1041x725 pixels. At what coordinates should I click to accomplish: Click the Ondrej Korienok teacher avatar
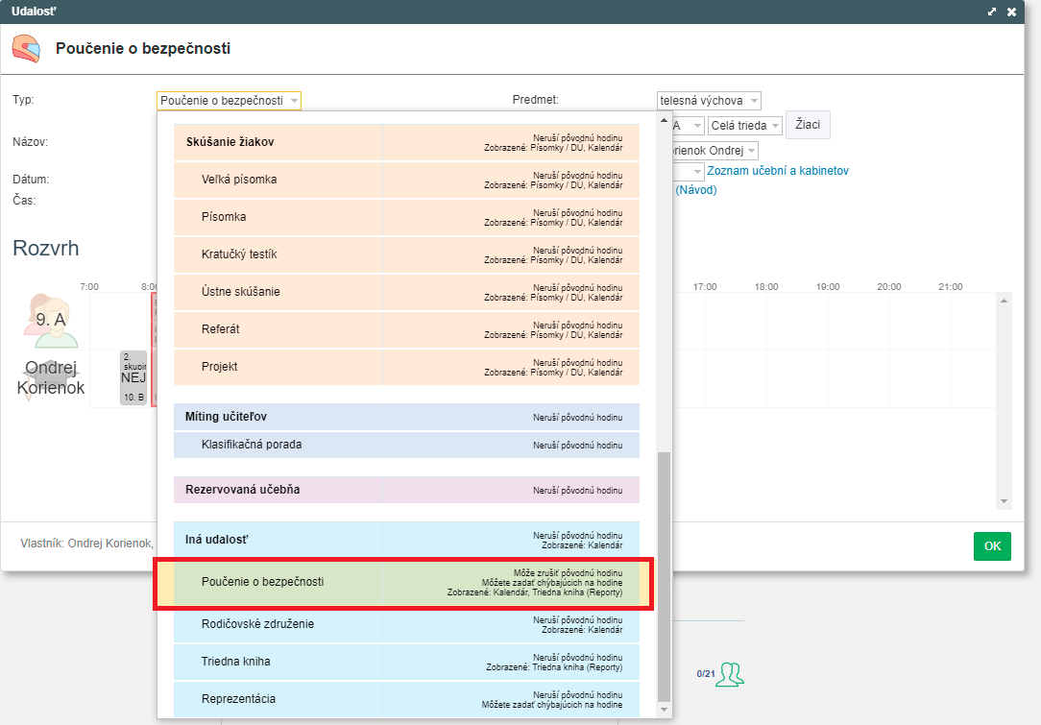(x=50, y=377)
